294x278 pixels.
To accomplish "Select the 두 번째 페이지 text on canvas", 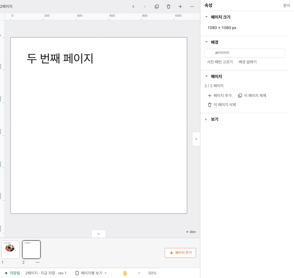I will [60, 58].
